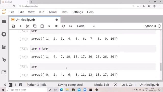
Task: Click the 'Type here to search' box
Action: 26,90
